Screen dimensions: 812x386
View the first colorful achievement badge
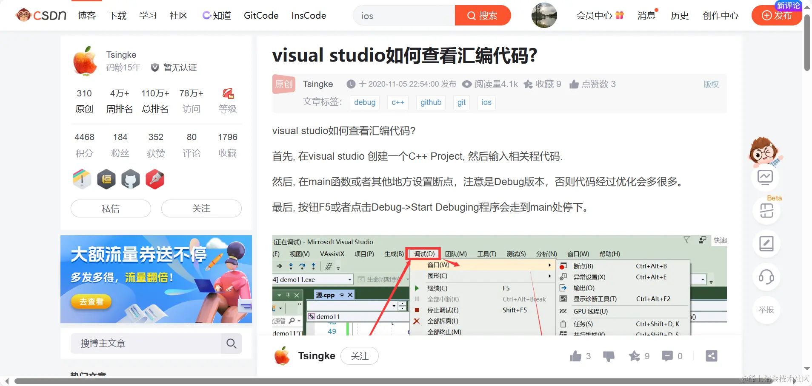click(82, 179)
